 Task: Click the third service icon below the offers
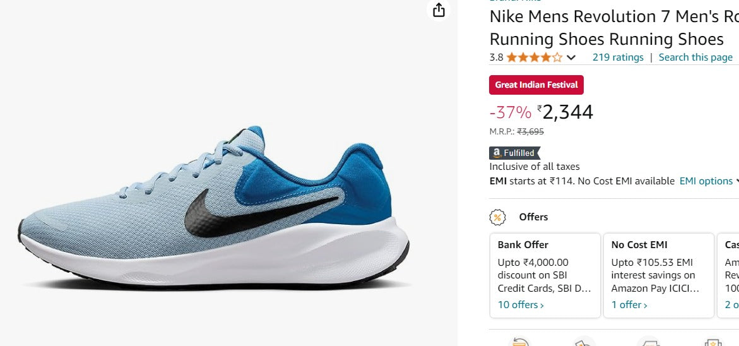(649, 342)
